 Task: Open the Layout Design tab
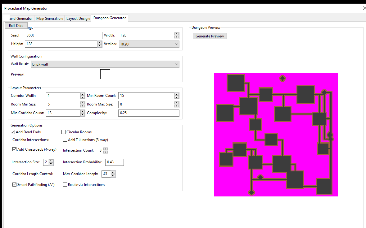pyautogui.click(x=78, y=19)
